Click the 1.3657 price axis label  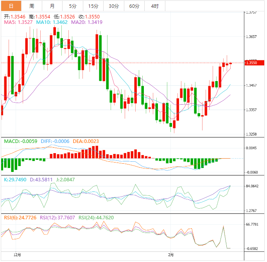251,37
